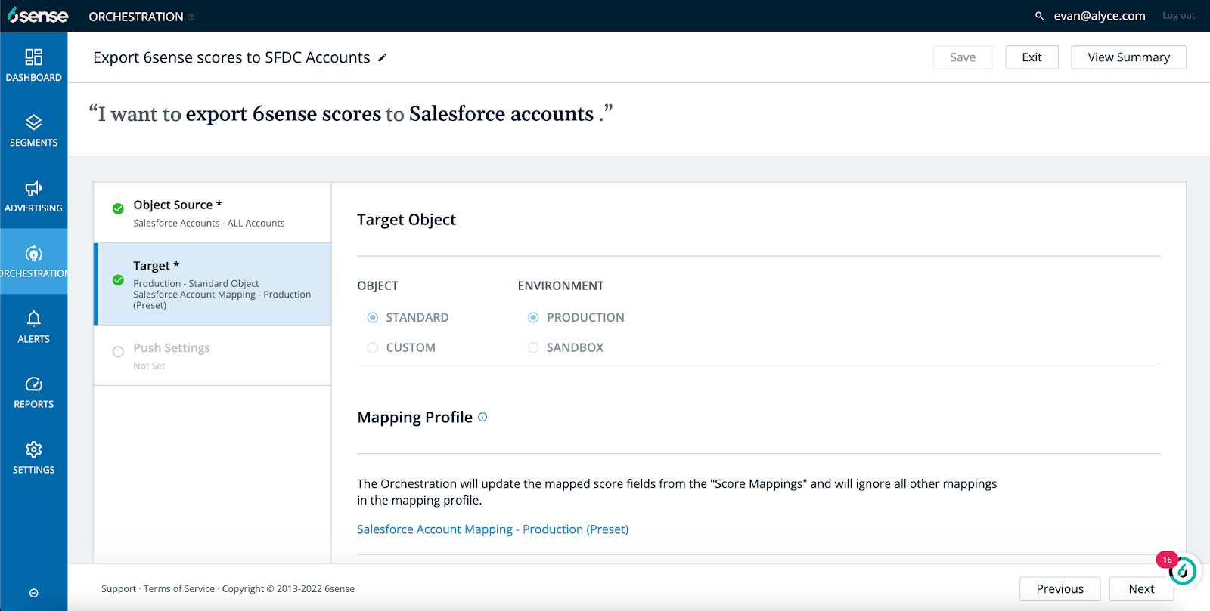Go to SETTINGS menu label
The image size is (1210, 611).
(x=34, y=470)
